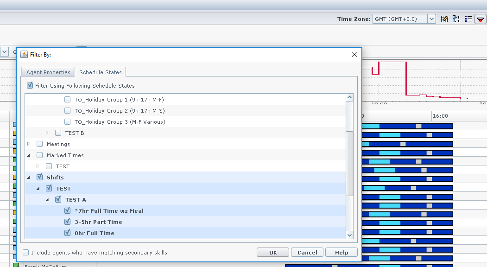The height and width of the screenshot is (267, 487).
Task: Uncheck 3-5hr Part Time shift
Action: 67,222
